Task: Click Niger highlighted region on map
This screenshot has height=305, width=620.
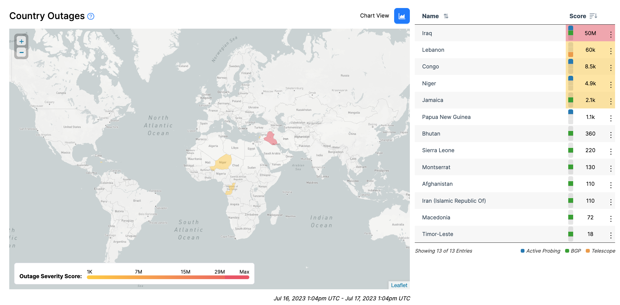Action: [x=223, y=163]
